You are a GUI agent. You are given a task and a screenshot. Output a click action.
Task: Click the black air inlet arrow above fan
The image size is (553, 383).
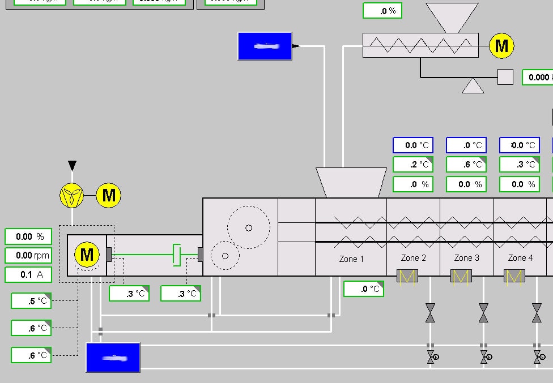coord(73,166)
